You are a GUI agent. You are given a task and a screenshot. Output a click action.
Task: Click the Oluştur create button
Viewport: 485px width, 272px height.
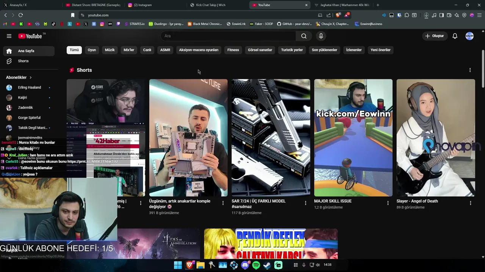(435, 36)
